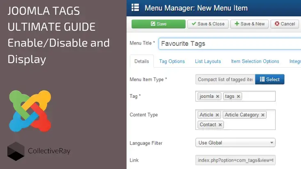Screen dimensions: 301x169
Task: Click the green Save button
Action: point(158,24)
